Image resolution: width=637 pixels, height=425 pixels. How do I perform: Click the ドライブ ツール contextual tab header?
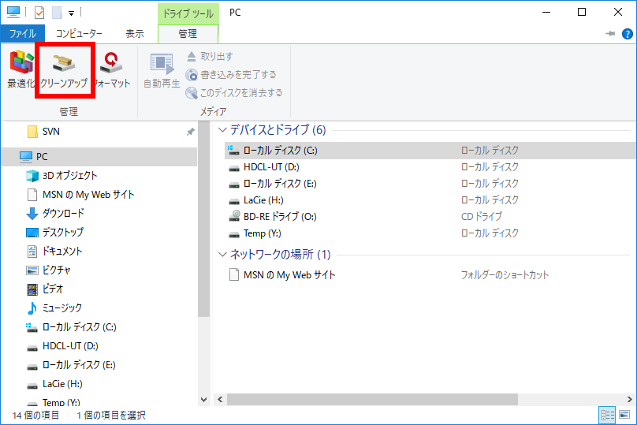[188, 13]
